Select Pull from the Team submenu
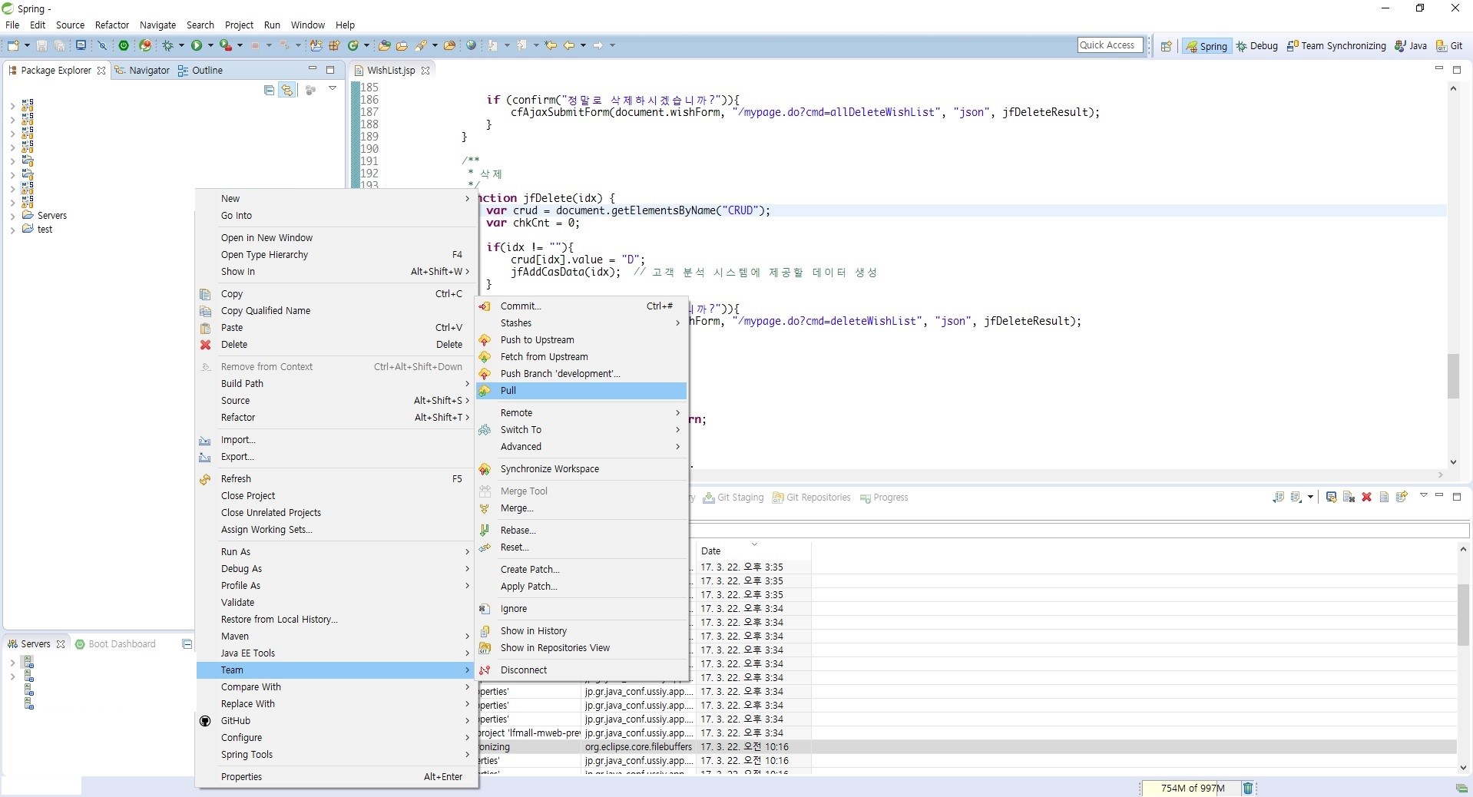Image resolution: width=1473 pixels, height=797 pixels. 581,391
